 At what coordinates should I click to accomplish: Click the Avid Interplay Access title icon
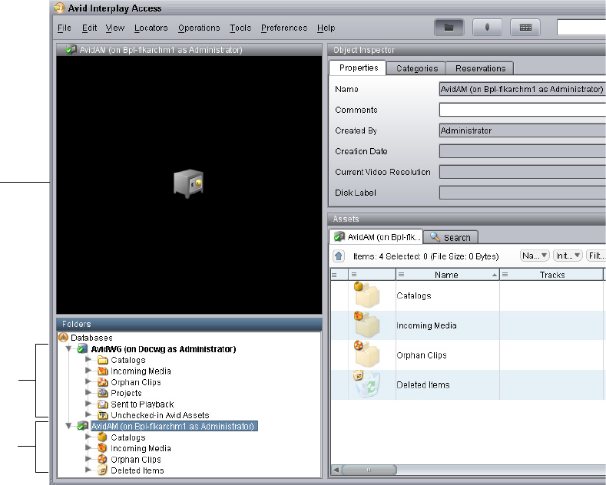tap(59, 8)
